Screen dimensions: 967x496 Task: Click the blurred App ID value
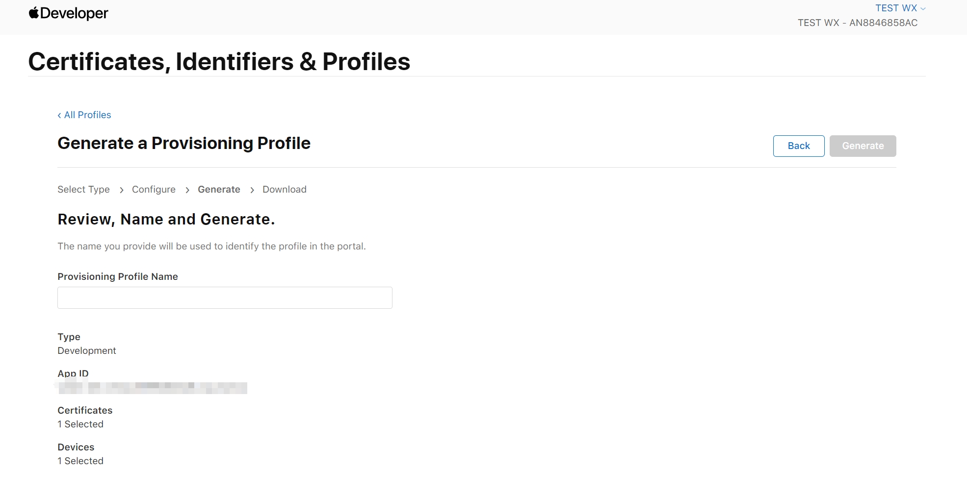pos(152,388)
